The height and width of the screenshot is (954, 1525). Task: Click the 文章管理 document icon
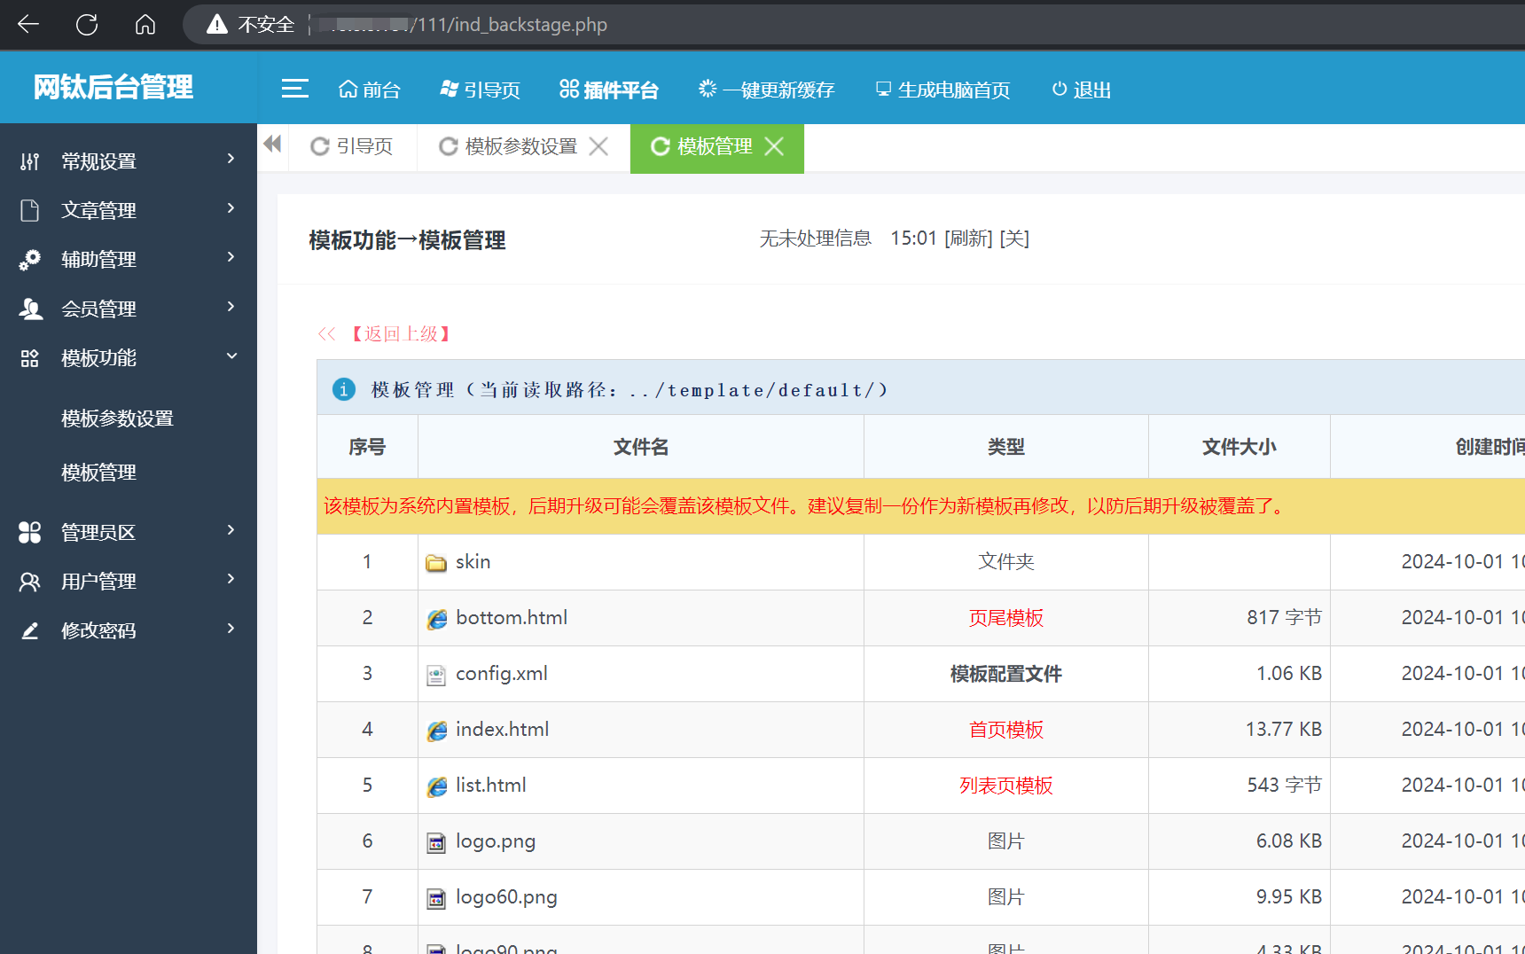(30, 210)
